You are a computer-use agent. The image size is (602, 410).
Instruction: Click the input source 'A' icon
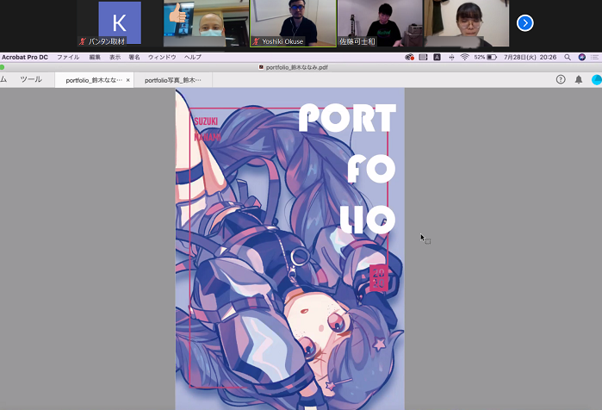pos(437,57)
